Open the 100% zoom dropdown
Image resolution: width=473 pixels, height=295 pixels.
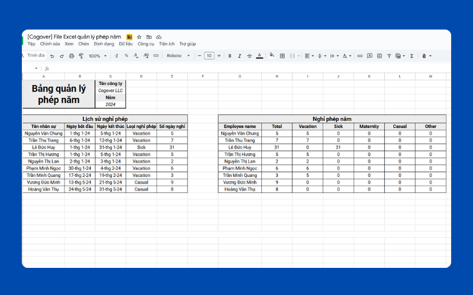(97, 56)
